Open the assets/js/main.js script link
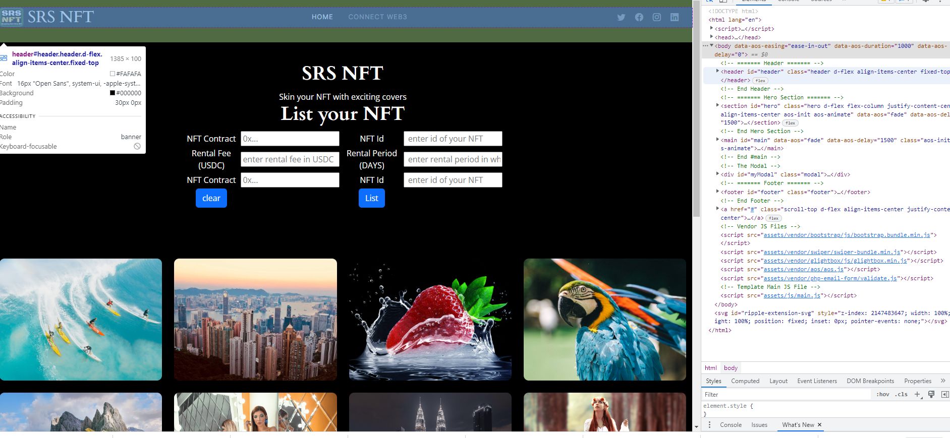 click(792, 295)
